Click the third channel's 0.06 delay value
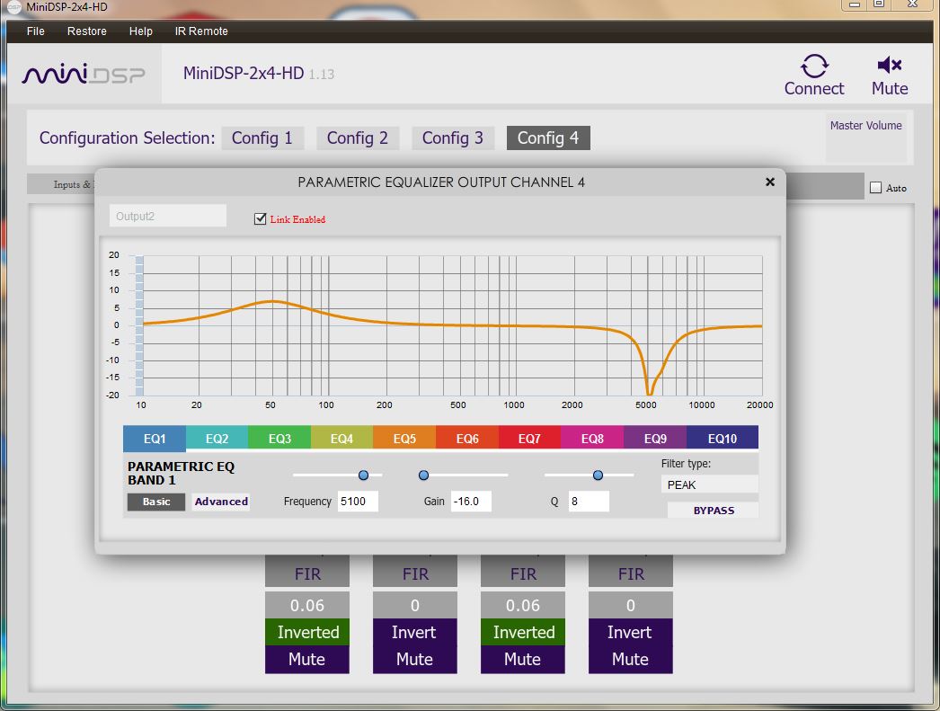Screen dimensions: 940x711 [x=523, y=606]
